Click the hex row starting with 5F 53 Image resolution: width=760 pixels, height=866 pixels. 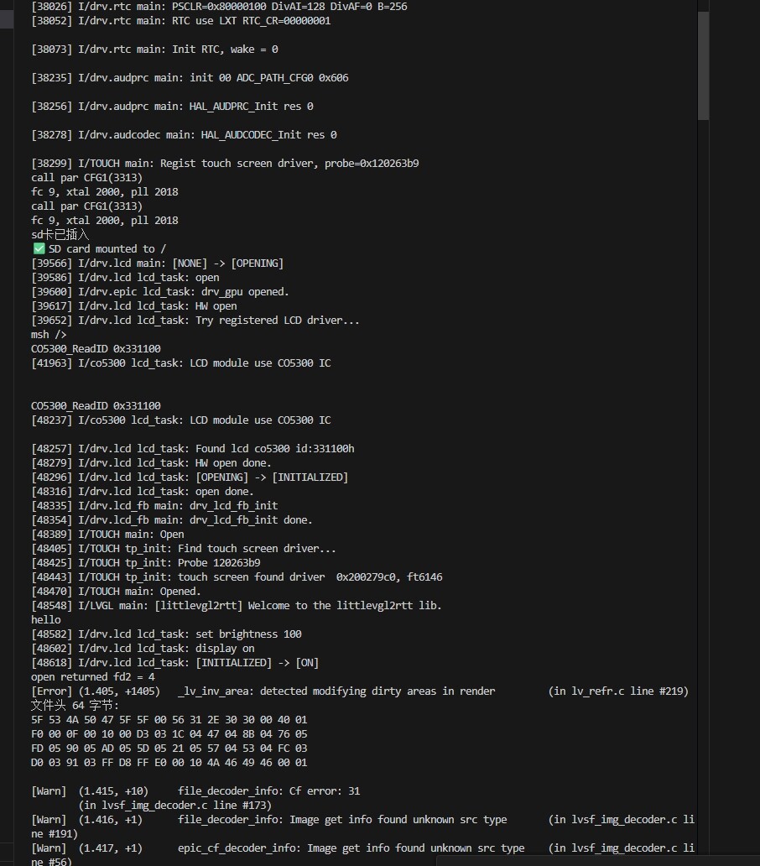point(169,720)
